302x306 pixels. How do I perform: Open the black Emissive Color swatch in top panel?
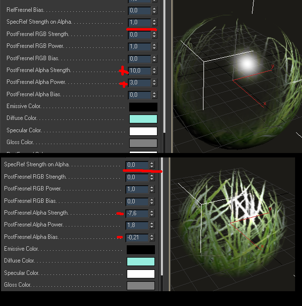pos(143,107)
